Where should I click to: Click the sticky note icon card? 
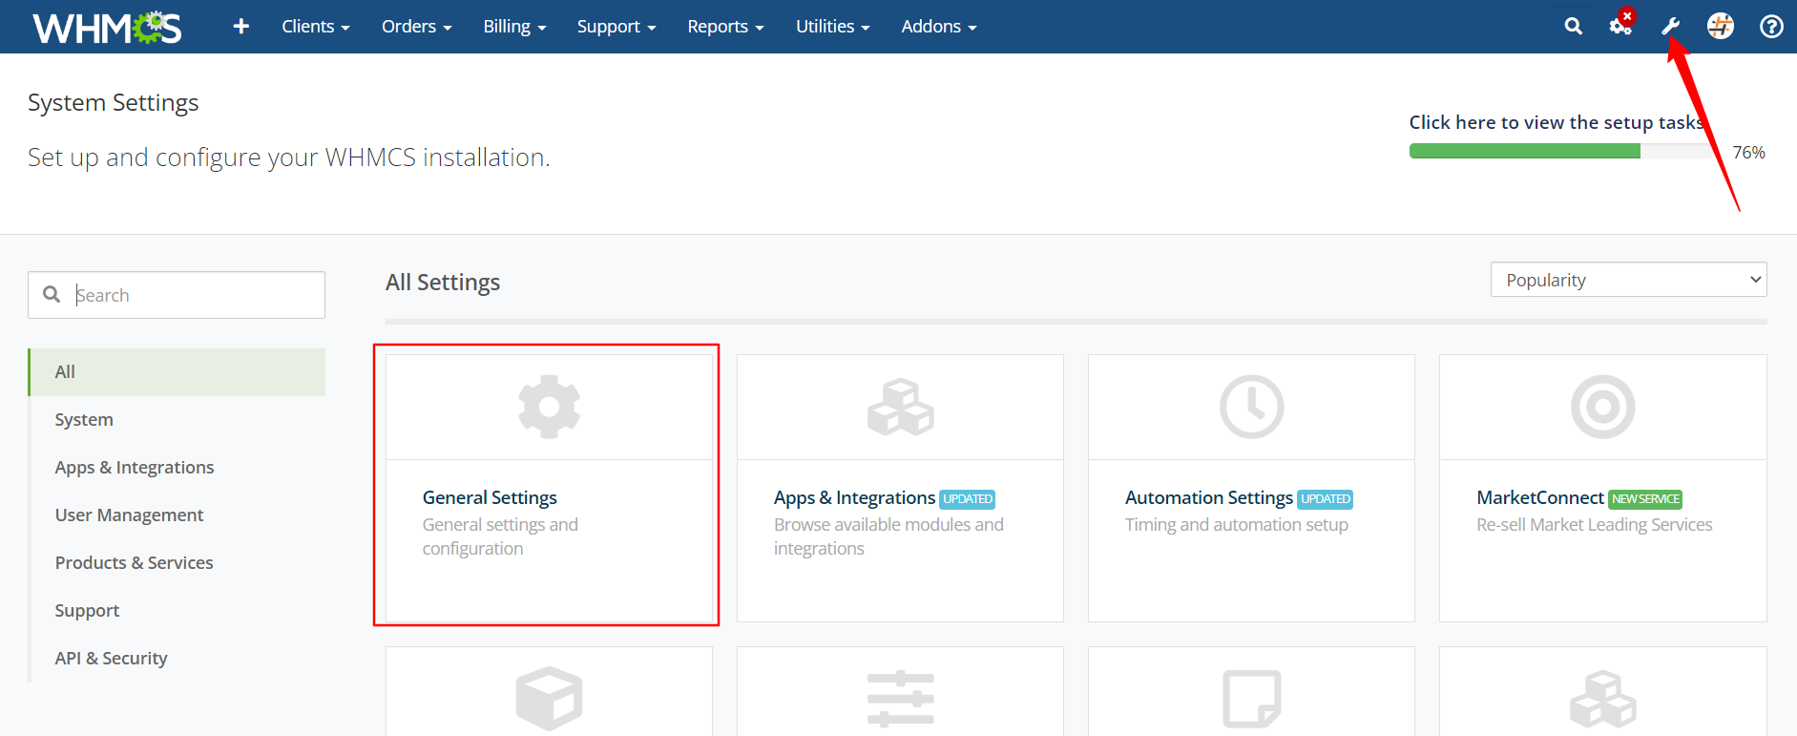[x=1251, y=699]
